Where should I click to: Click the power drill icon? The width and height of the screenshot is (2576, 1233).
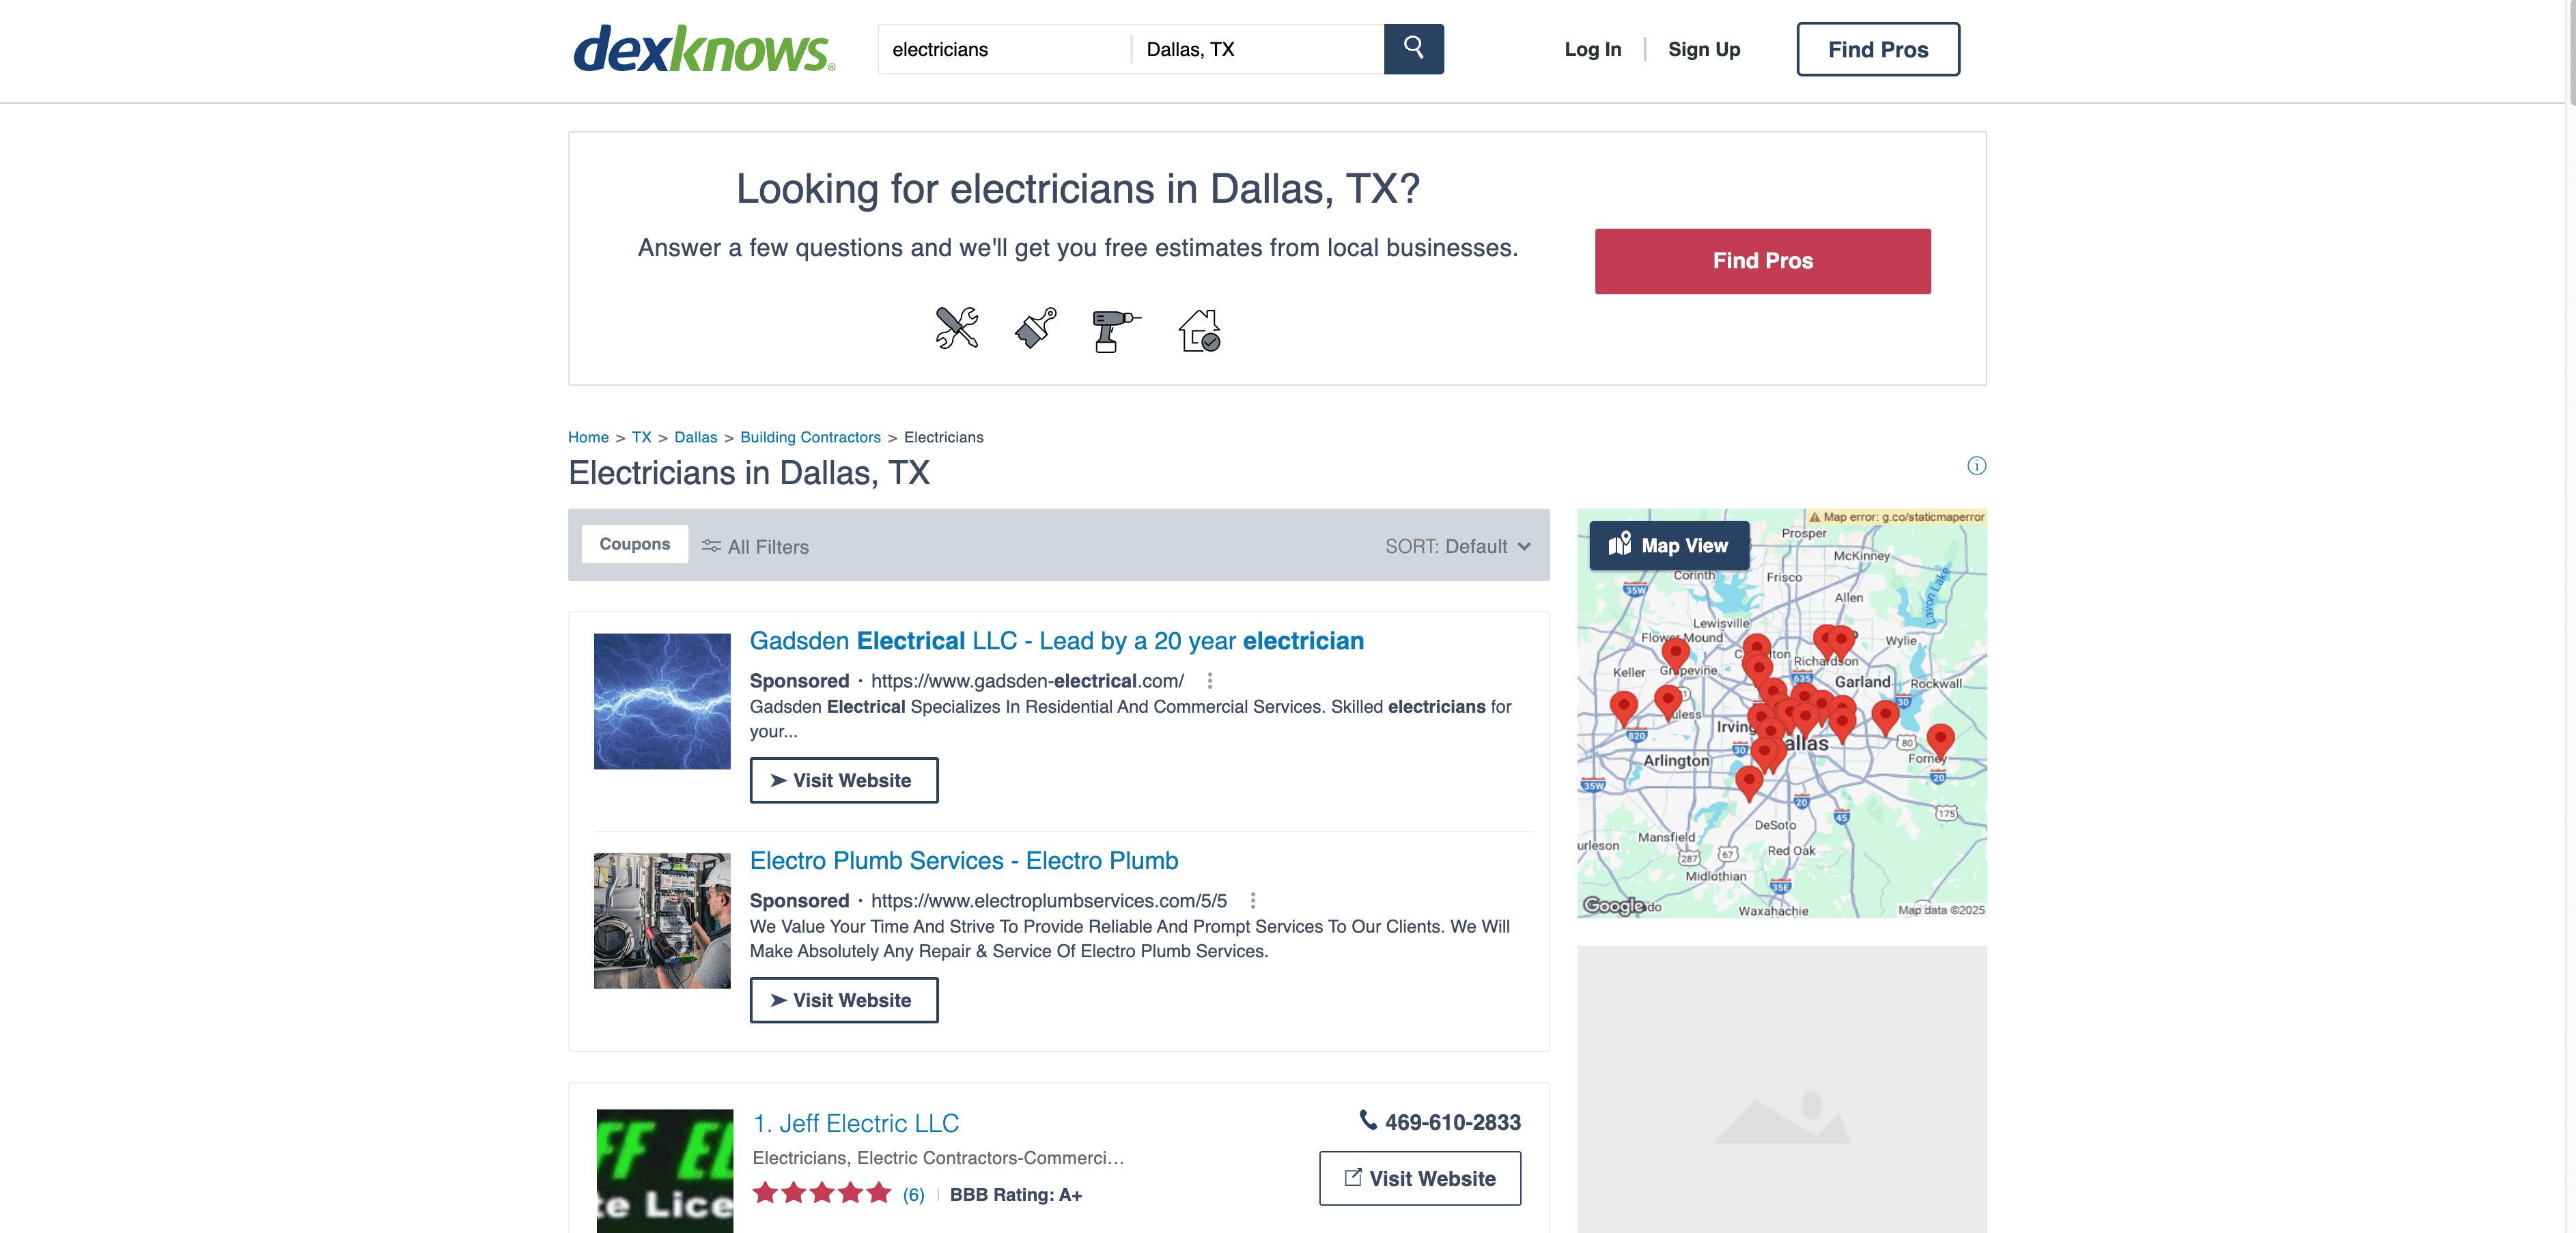point(1114,329)
